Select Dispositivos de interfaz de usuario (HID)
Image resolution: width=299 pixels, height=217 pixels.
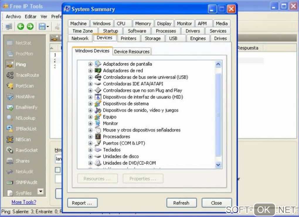pyautogui.click(x=143, y=97)
